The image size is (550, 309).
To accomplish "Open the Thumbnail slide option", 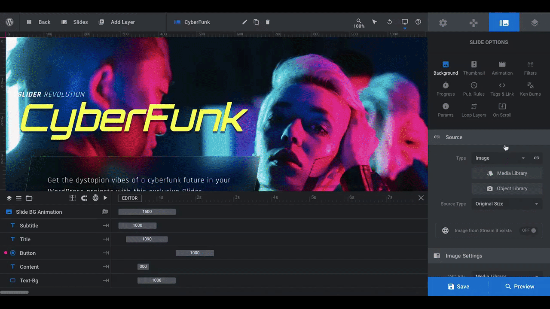I will pyautogui.click(x=474, y=68).
